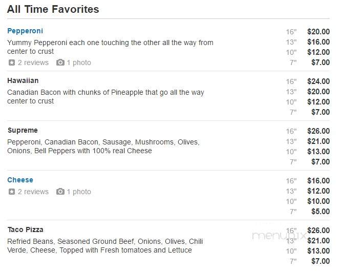Click the star reviews icon under Cheese

[x=12, y=192]
